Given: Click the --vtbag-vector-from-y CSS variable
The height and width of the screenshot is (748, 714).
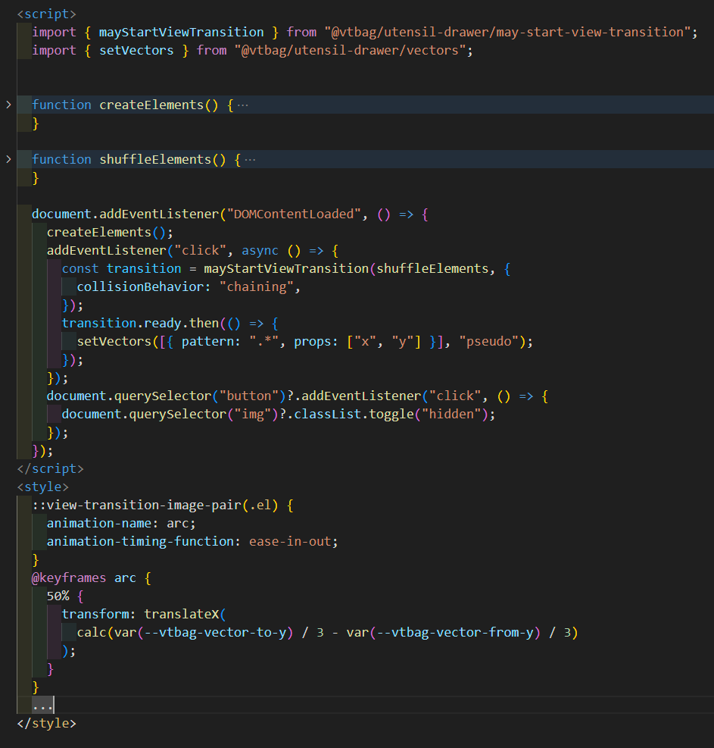Looking at the screenshot, I should pos(459,632).
